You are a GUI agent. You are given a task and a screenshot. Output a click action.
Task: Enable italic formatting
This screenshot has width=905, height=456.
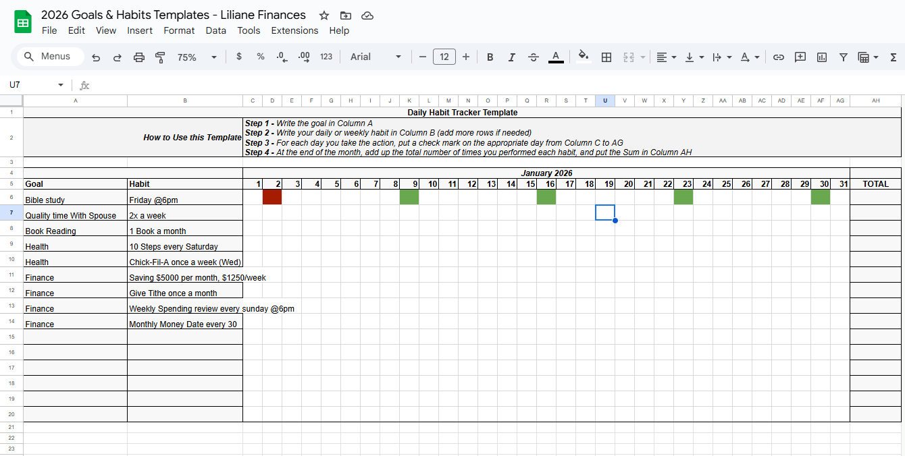tap(511, 57)
